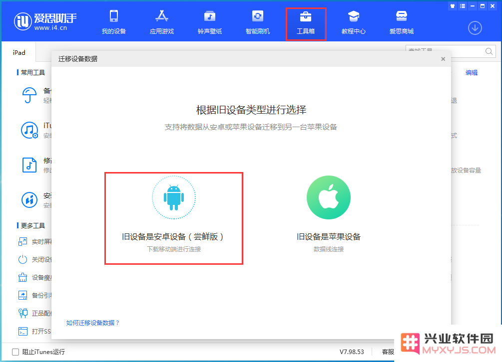The height and width of the screenshot is (362, 502).
Task: Open 教程中心 tutorial center
Action: click(354, 22)
